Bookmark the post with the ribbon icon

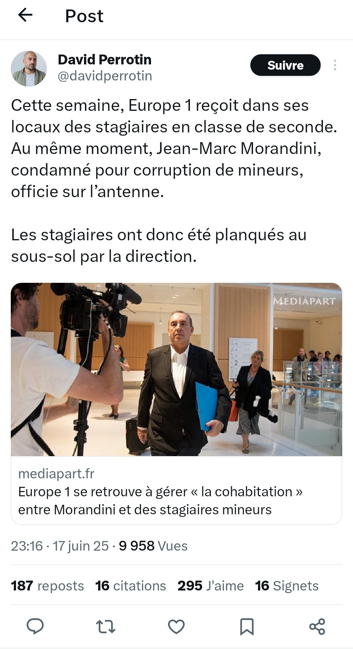tap(247, 626)
